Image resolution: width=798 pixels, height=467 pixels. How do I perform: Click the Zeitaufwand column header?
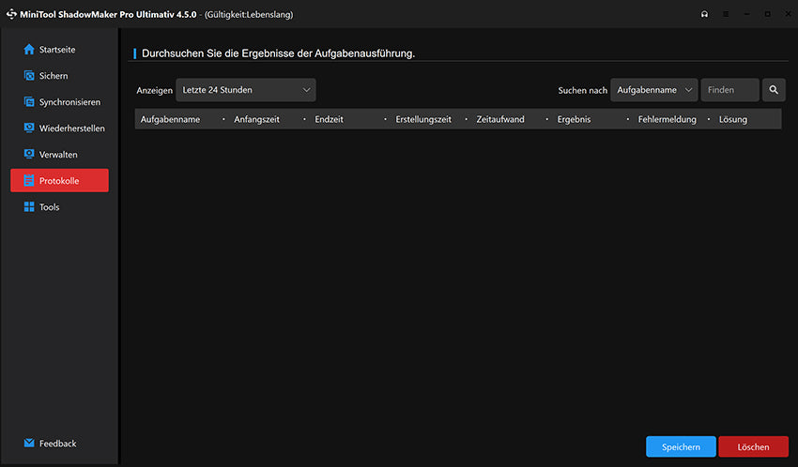coord(499,119)
